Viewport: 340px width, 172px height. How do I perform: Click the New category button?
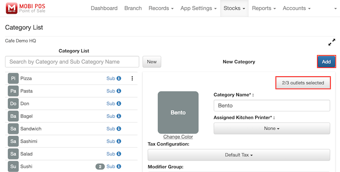pyautogui.click(x=152, y=62)
